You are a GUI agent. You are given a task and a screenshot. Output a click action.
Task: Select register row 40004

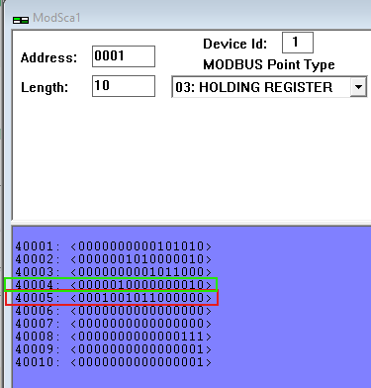click(113, 285)
